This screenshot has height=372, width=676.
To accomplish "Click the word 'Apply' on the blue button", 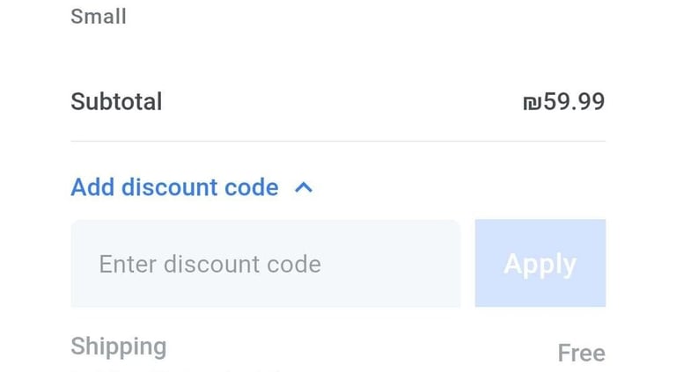I will coord(540,264).
